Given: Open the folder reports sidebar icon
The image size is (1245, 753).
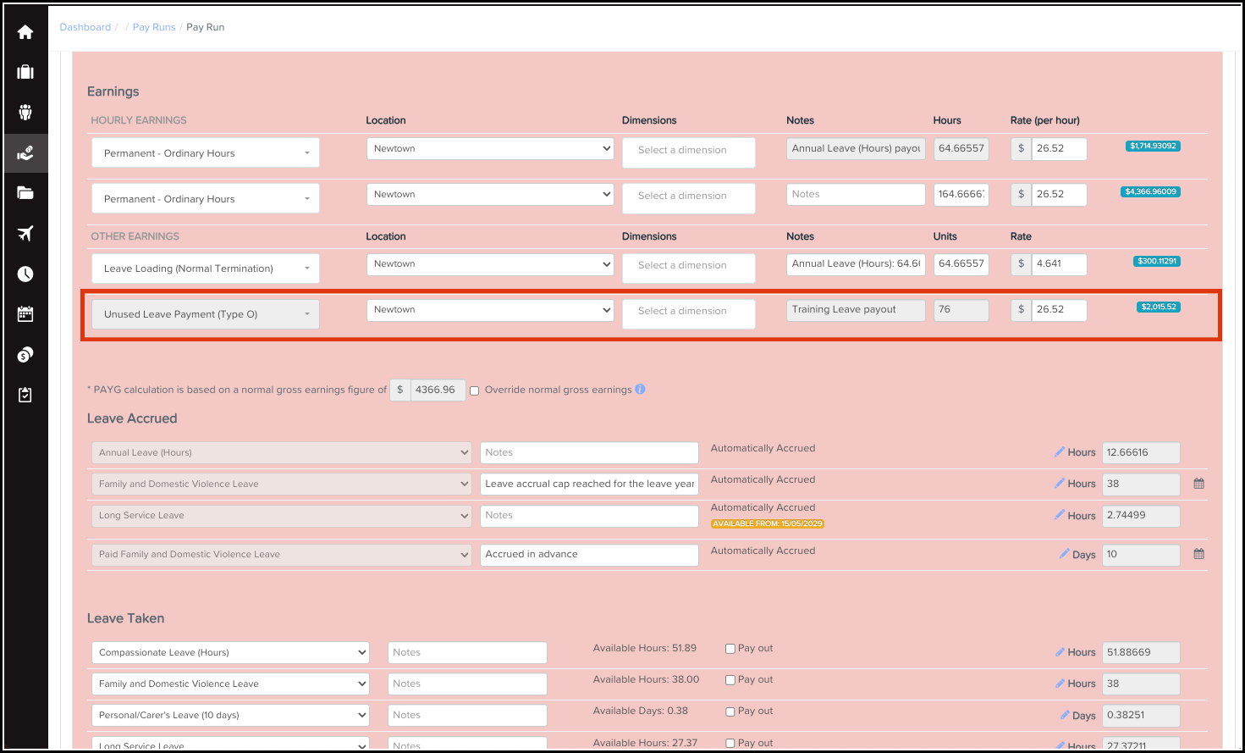Looking at the screenshot, I should pos(25,193).
